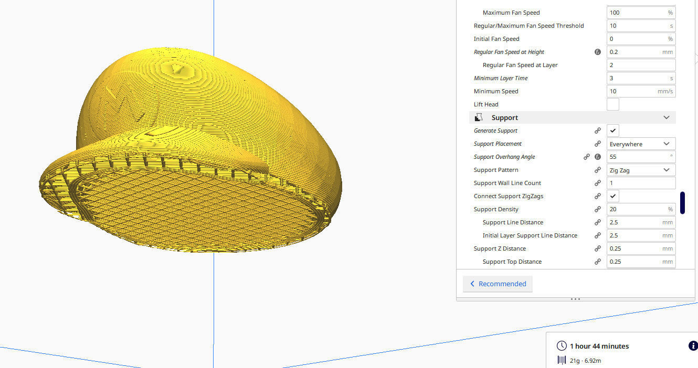
Task: Click the Initial Fan Speed input
Action: tap(641, 39)
